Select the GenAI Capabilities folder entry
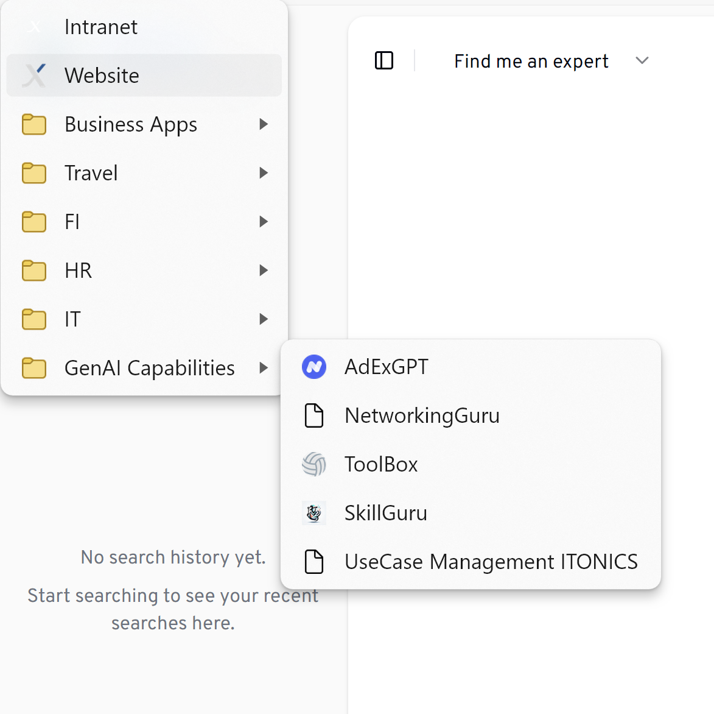Screen dimensions: 714x714 click(149, 368)
